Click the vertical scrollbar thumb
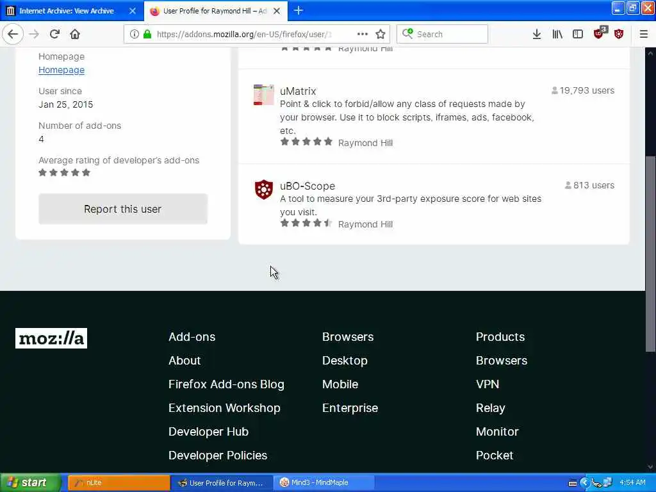 (x=650, y=254)
